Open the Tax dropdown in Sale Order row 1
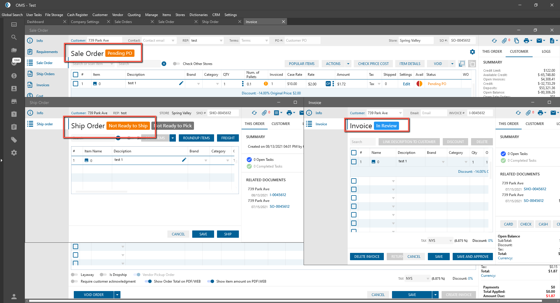 (379, 84)
